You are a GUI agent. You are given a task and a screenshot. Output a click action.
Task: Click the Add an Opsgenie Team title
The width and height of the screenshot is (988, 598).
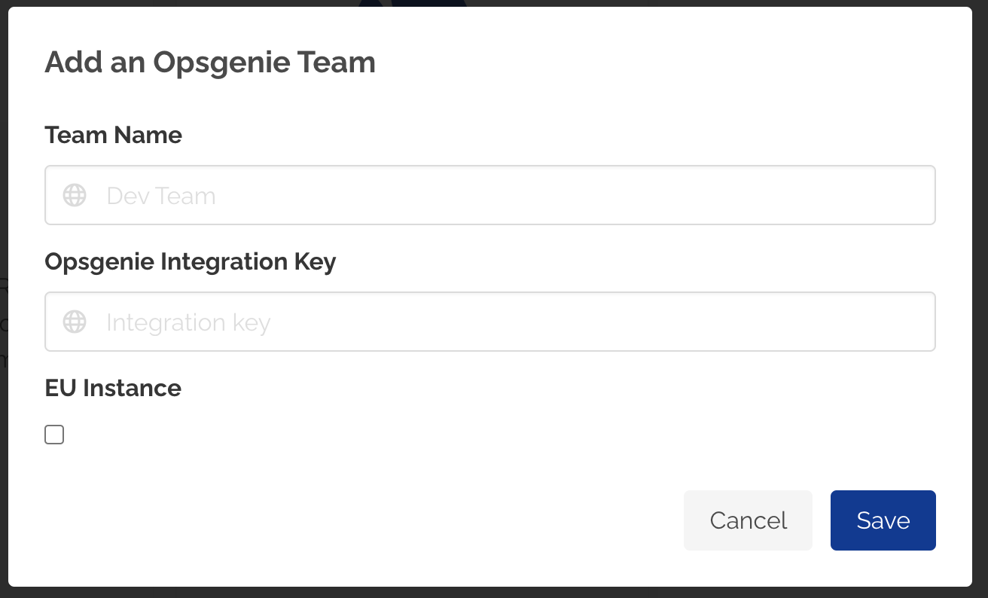tap(210, 63)
